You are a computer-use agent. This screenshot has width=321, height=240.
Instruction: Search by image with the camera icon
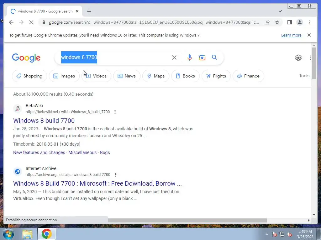point(202,57)
